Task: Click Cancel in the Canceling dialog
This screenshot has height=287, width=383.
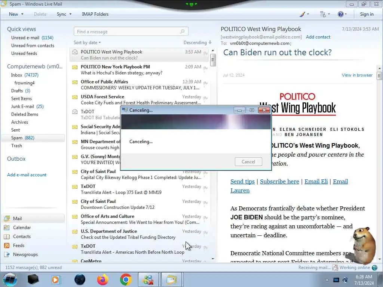Action: [248, 161]
